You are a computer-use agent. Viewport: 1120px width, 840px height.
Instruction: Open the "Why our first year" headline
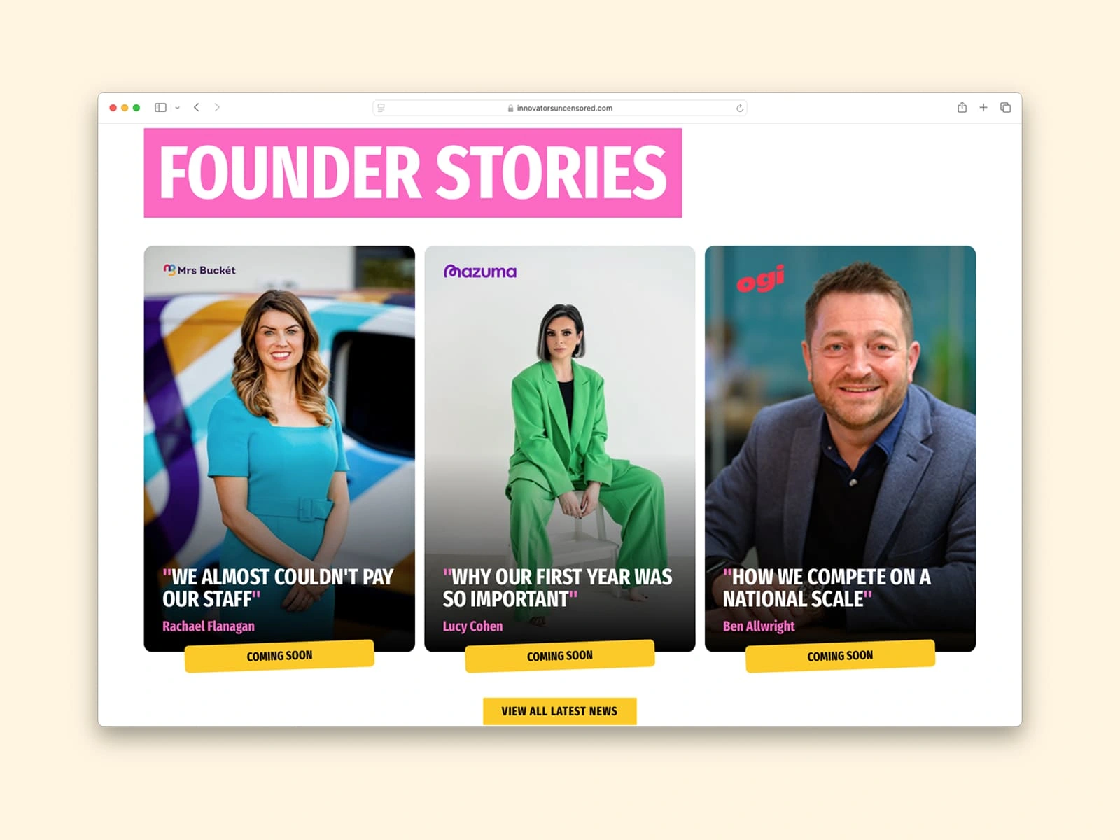[557, 588]
